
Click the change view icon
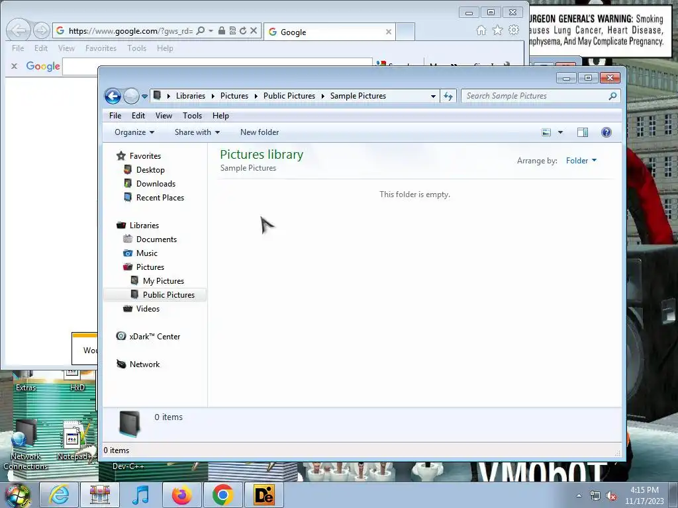pyautogui.click(x=546, y=132)
